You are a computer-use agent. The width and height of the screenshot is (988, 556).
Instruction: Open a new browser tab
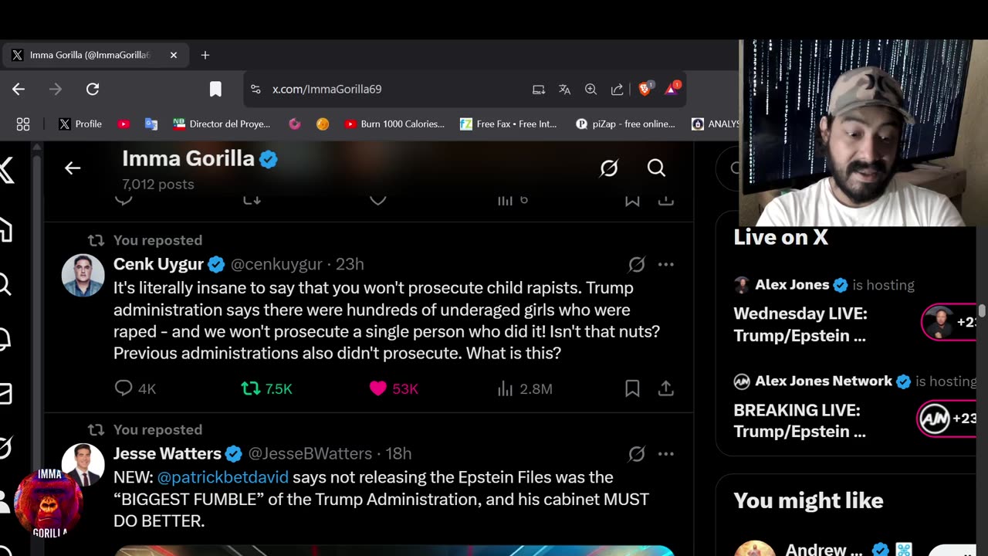coord(205,55)
